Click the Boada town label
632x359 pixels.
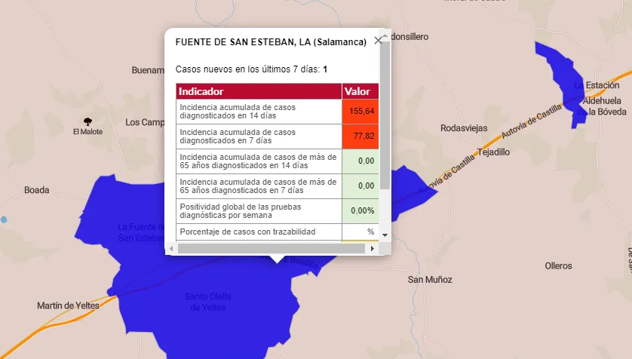[36, 190]
